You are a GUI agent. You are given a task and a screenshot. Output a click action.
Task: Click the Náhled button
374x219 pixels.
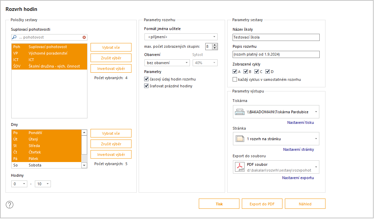[305, 204]
